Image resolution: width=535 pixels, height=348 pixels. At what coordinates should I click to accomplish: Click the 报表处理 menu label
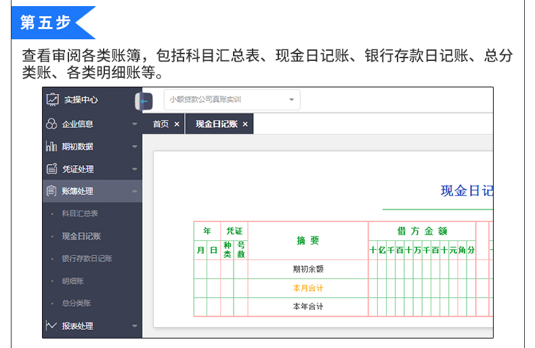(x=77, y=326)
